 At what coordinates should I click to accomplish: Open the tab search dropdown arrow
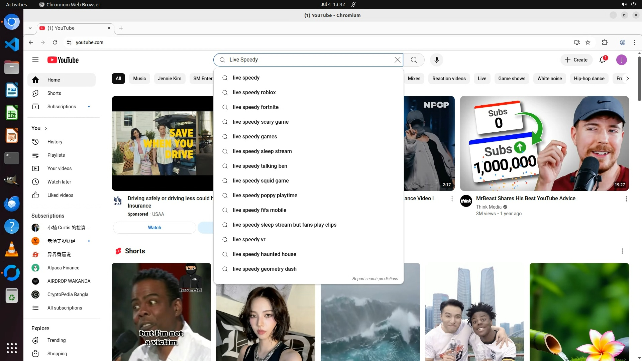point(30,28)
